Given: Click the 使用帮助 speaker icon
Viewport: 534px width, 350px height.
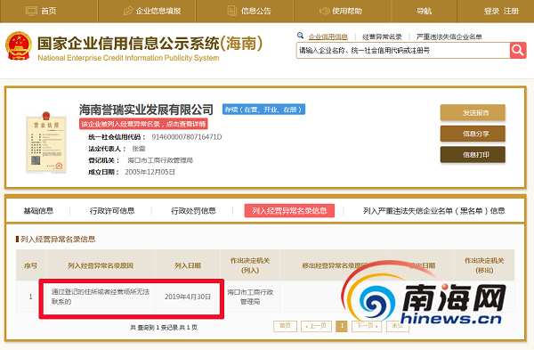Looking at the screenshot, I should coord(324,11).
